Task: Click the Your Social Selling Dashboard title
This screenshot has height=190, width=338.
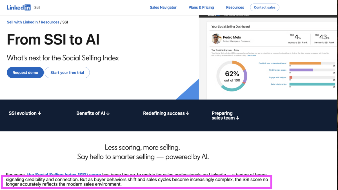Action: coord(230,26)
